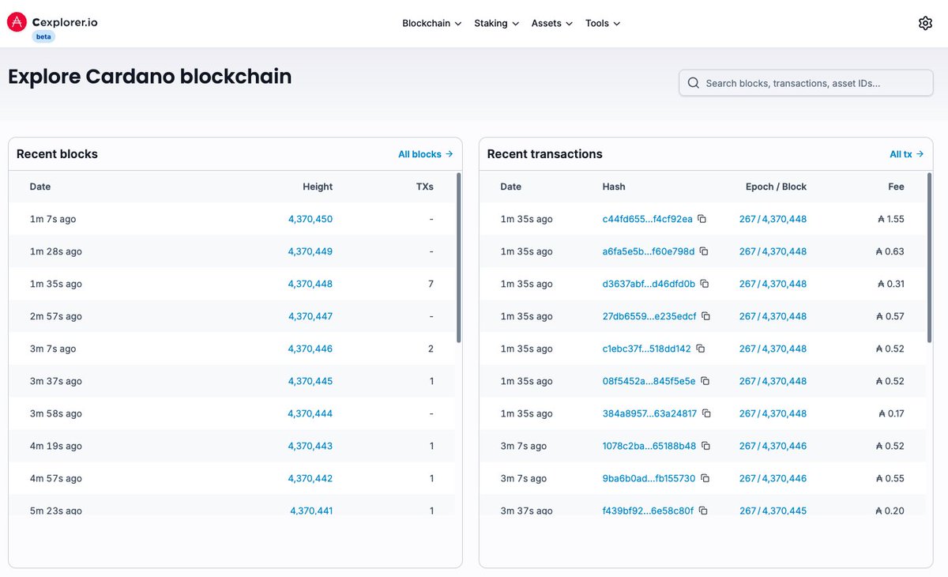Image resolution: width=948 pixels, height=577 pixels.
Task: Copy hash 1078c2ba...65188b48
Action: 705,446
